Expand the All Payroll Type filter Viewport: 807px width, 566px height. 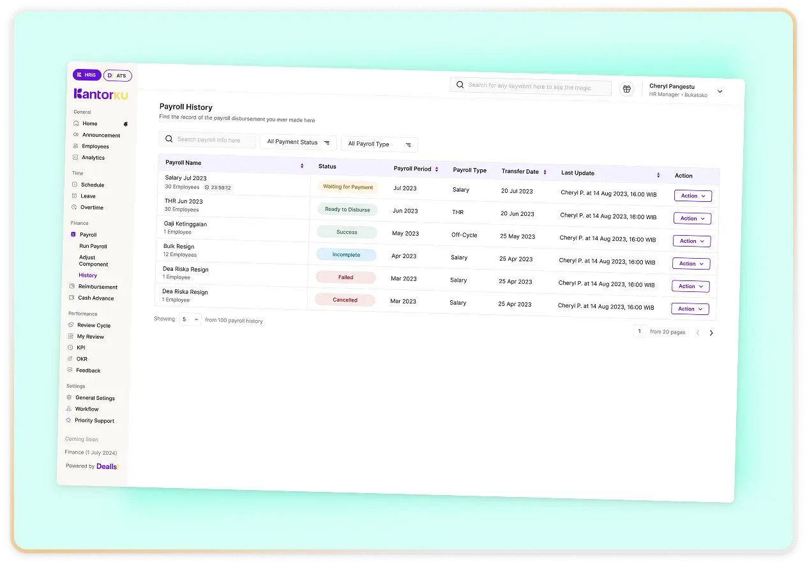[379, 144]
